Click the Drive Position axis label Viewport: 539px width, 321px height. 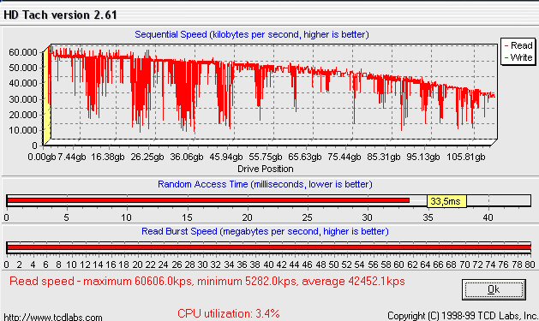click(x=266, y=169)
